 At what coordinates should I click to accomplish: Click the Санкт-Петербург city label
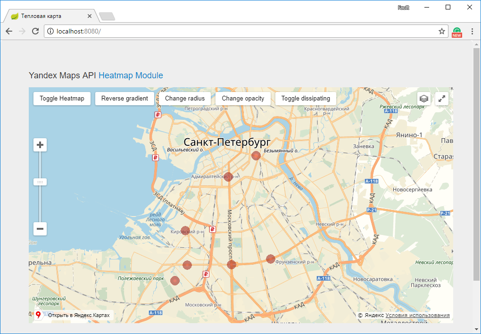point(227,142)
